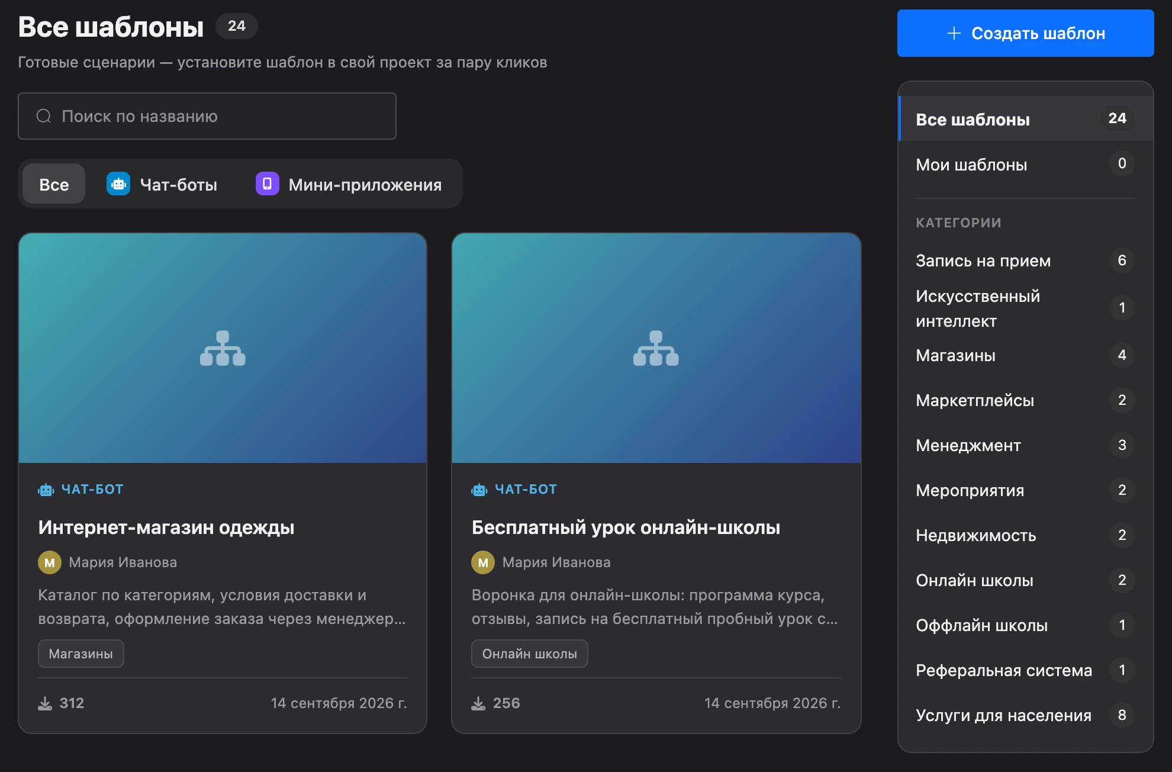Select Услуги для населения category
The width and height of the screenshot is (1172, 772).
pos(1025,715)
